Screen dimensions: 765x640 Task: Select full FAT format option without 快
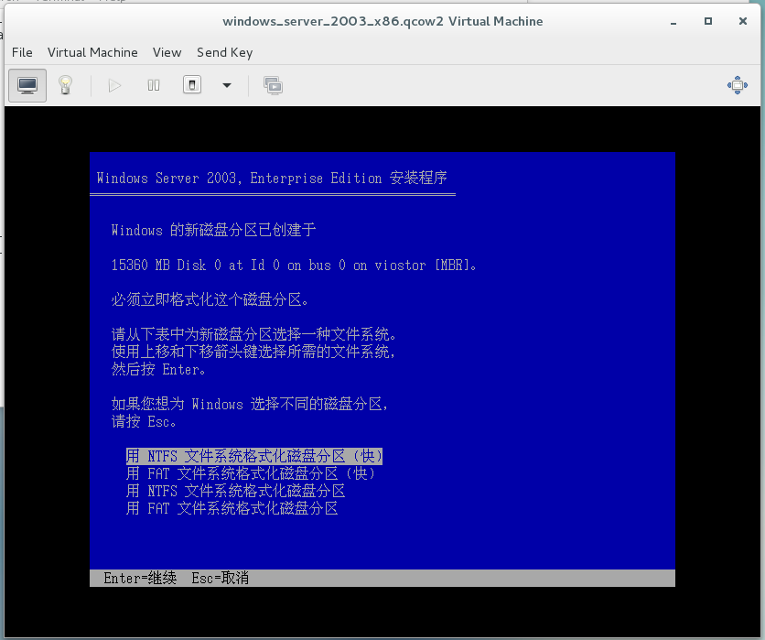[232, 509]
